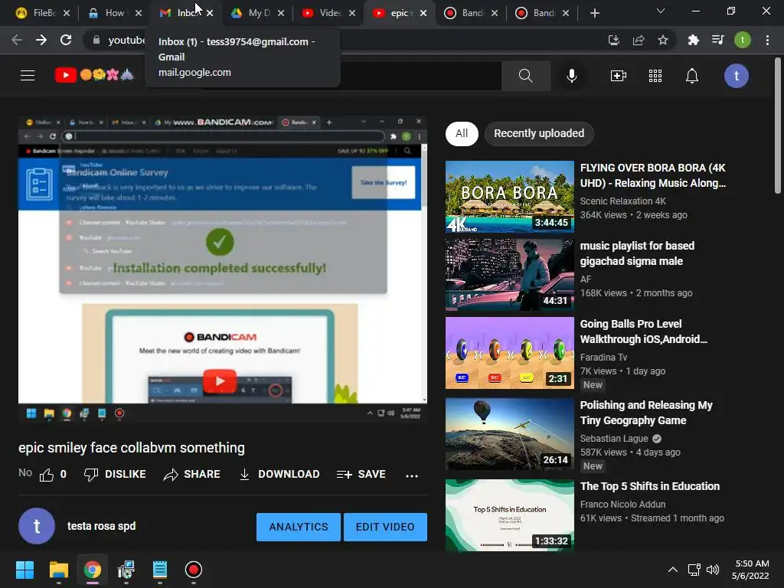Open the account avatar menu in YouTube header
784x588 pixels.
tap(736, 76)
